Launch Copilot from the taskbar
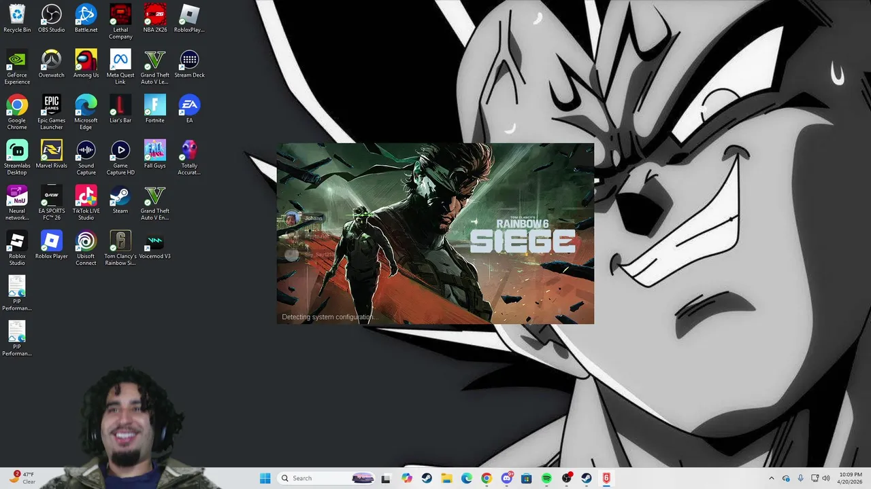 click(x=407, y=478)
